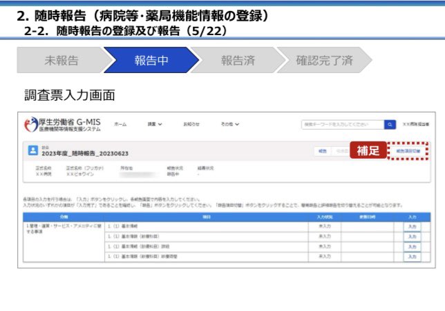Click the 調査票入力画面 heading
Screen dimensions: 445x311
[x=70, y=95]
